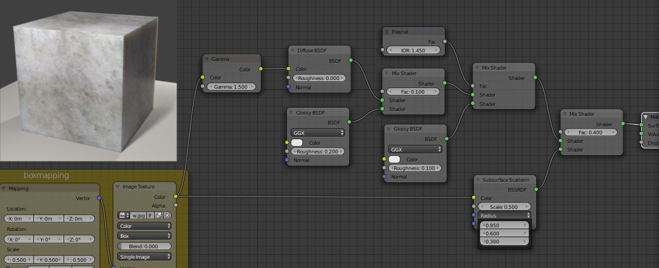The image size is (659, 268).
Task: Select the boxmapping frame label
Action: 46,176
